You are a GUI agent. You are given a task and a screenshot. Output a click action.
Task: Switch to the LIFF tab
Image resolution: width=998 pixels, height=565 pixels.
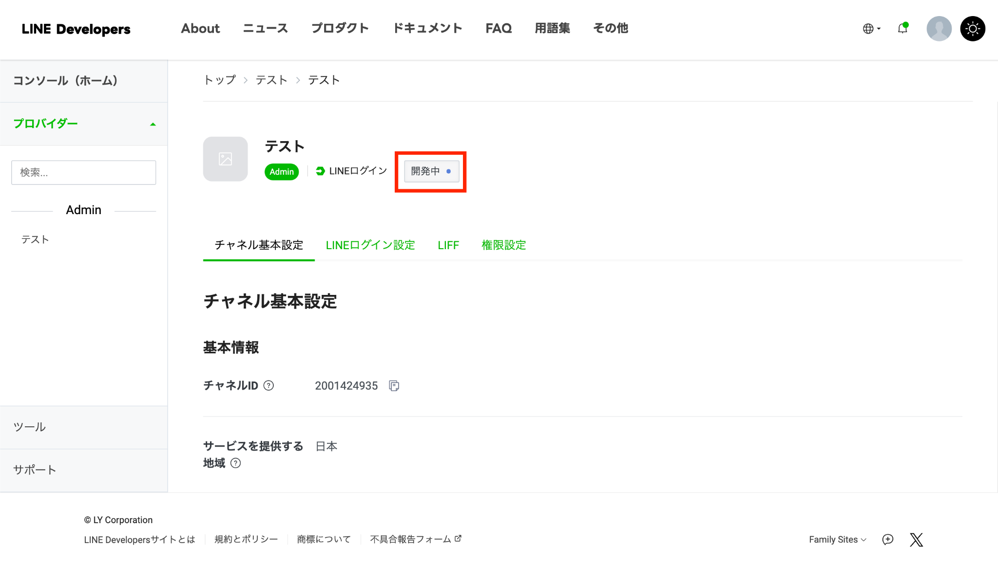[x=448, y=245]
